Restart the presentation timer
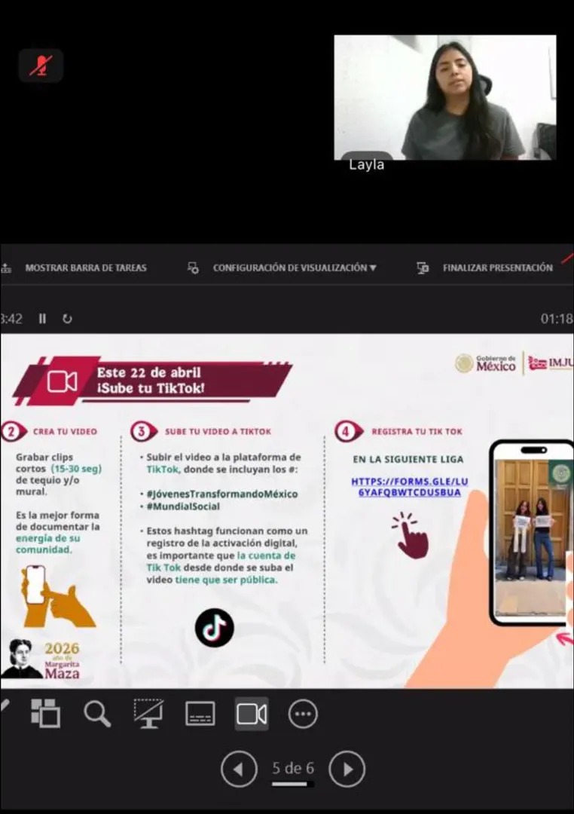 click(x=68, y=319)
